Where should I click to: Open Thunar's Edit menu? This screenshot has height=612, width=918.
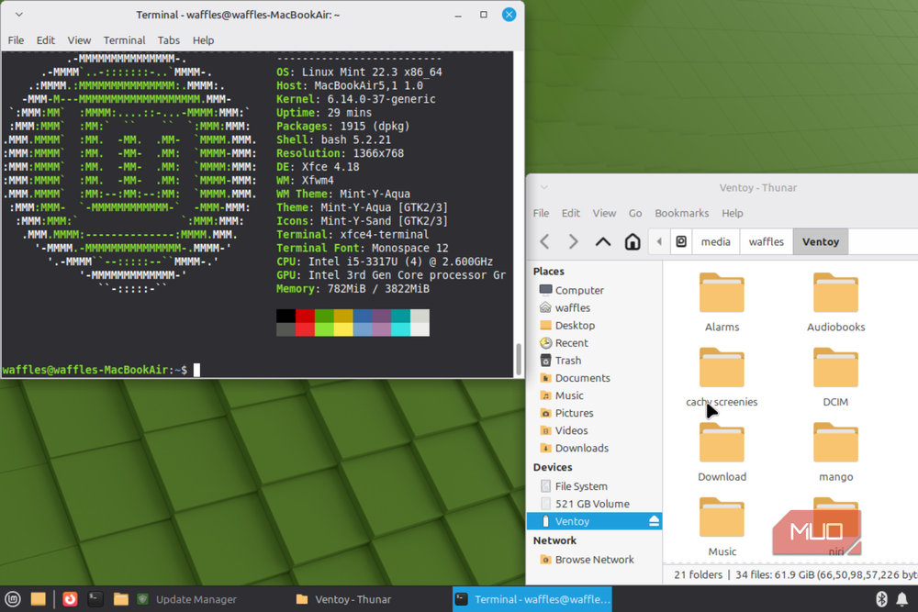click(570, 213)
